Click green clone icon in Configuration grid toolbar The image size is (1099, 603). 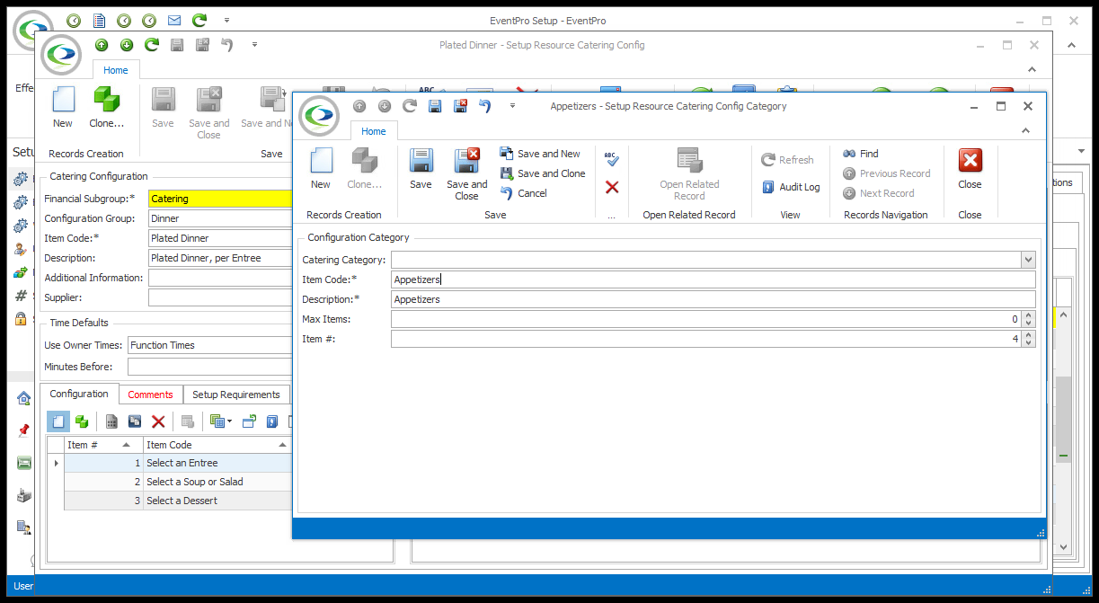[x=82, y=421]
